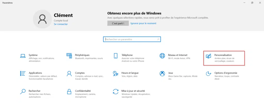Restore the Paramètres window size
Image resolution: width=264 pixels, height=110 pixels.
[x=252, y=3]
